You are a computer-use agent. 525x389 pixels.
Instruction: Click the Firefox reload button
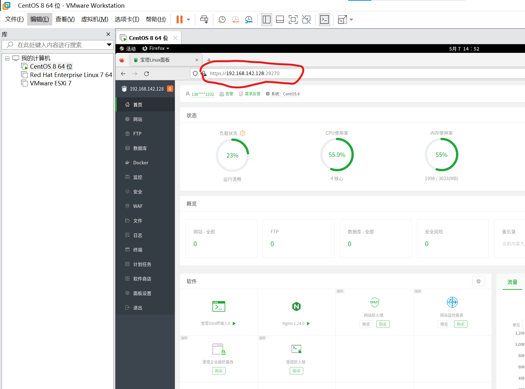(146, 73)
